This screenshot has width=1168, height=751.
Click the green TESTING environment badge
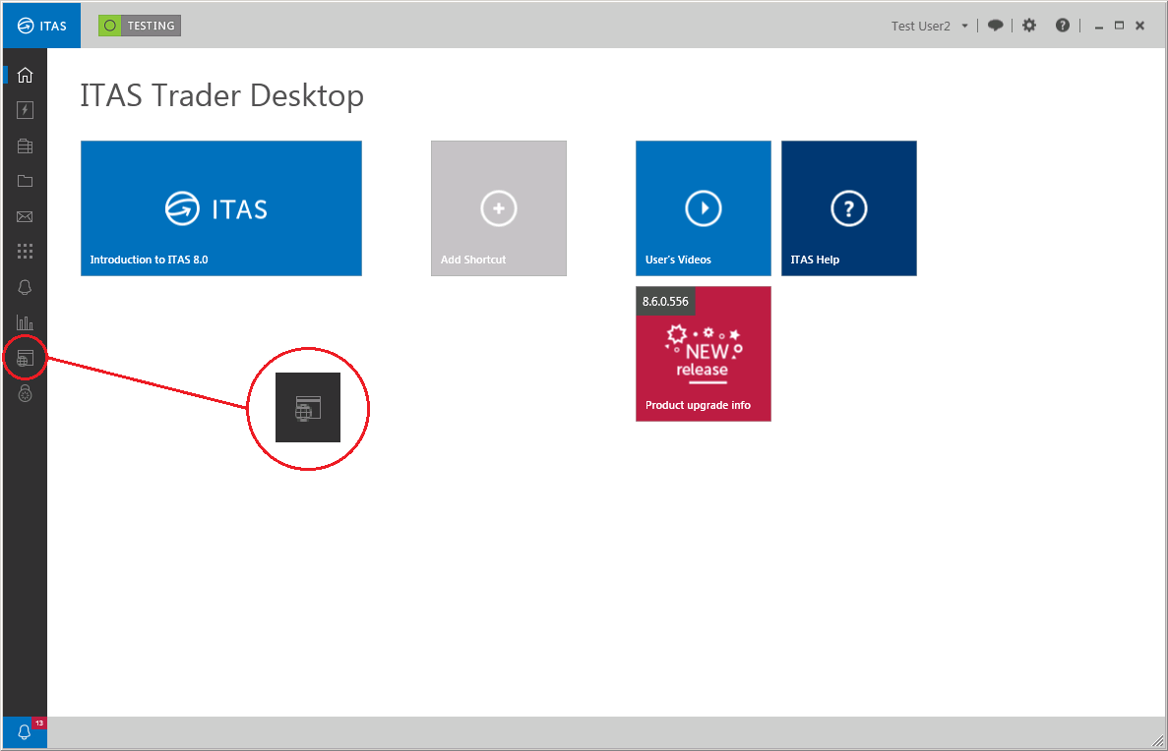click(140, 26)
